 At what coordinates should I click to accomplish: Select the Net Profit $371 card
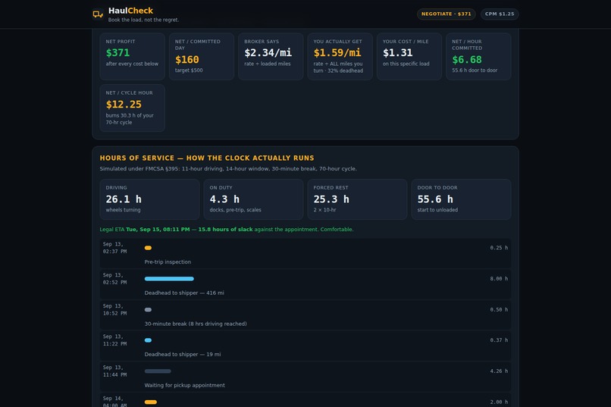pyautogui.click(x=132, y=57)
